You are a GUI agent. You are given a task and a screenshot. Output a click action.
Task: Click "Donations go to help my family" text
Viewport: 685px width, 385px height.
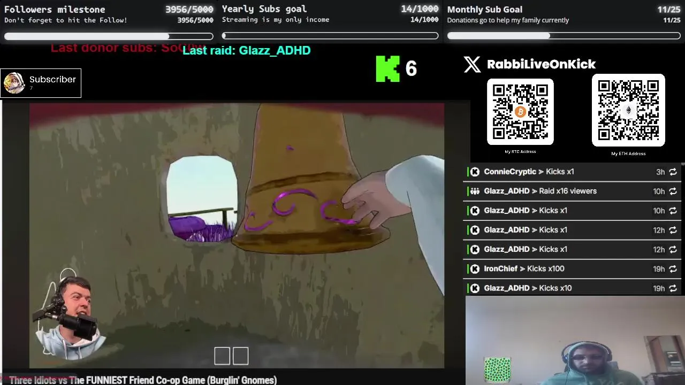[x=508, y=20]
